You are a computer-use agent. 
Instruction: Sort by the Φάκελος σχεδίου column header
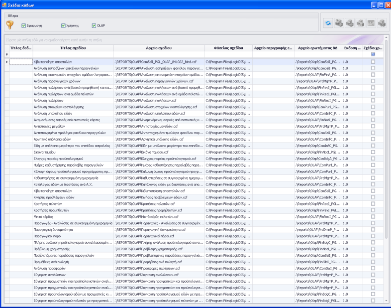point(228,48)
